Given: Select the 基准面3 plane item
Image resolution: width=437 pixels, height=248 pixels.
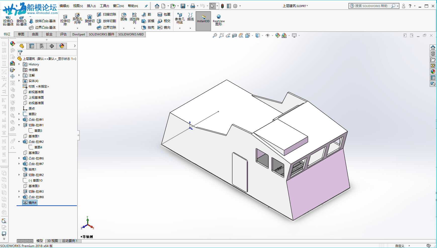Looking at the screenshot, I should (31, 186).
